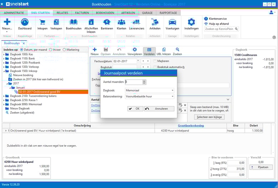This screenshot has width=278, height=188.
Task: Toggle Boekstuk automatisch checkbox
Action: pos(155,67)
